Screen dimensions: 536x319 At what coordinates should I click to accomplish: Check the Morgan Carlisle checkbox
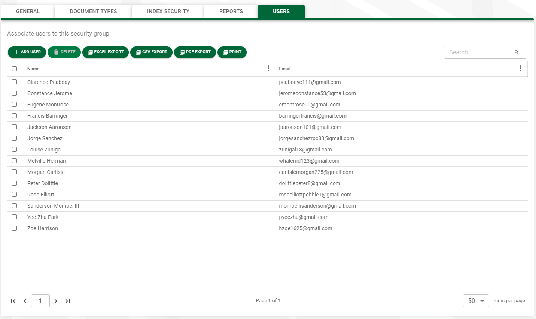coord(15,172)
